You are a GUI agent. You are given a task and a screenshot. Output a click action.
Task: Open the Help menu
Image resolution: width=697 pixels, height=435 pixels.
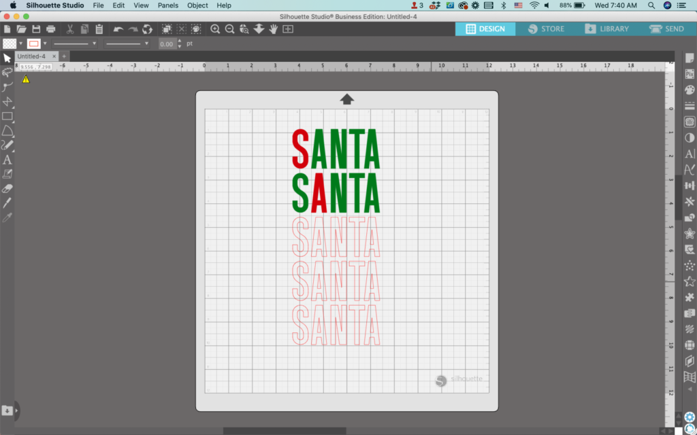point(223,5)
